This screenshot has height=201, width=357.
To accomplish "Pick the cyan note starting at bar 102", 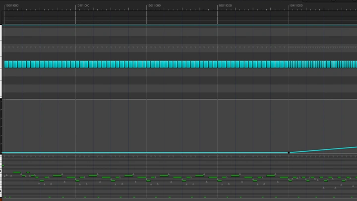I will 148,64.
